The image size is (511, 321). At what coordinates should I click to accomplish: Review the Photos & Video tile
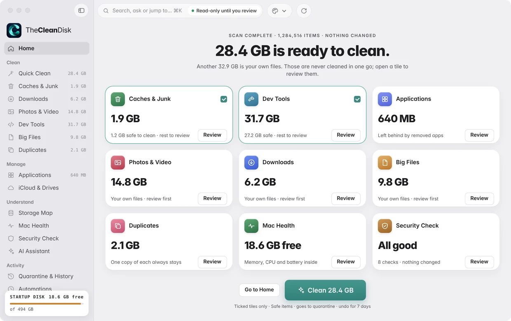tap(212, 198)
